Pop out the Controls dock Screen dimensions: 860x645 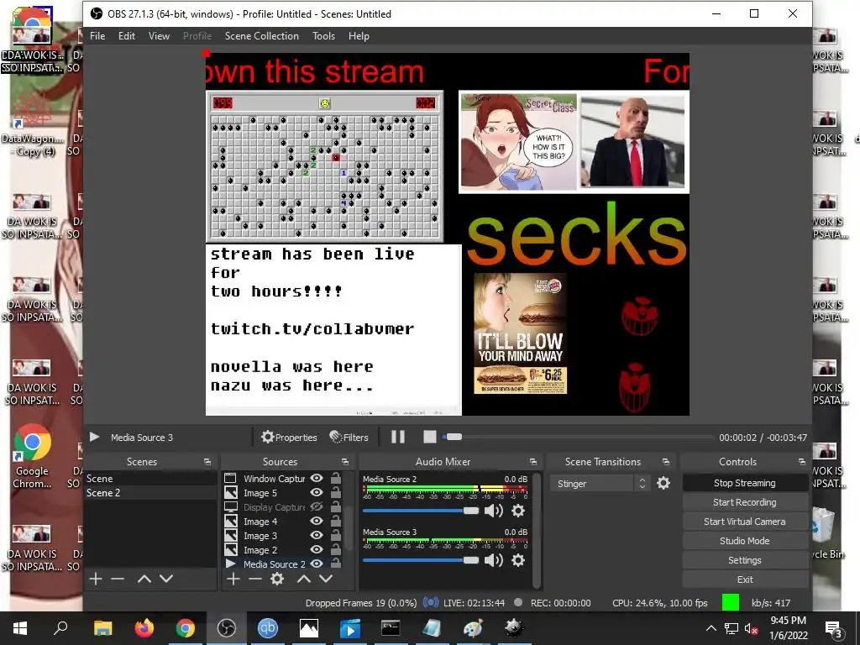[802, 462]
